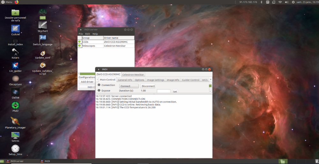Viewport: 319px width, 164px height.
Task: Select the Update_conf desktop icon
Action: (x=42, y=55)
